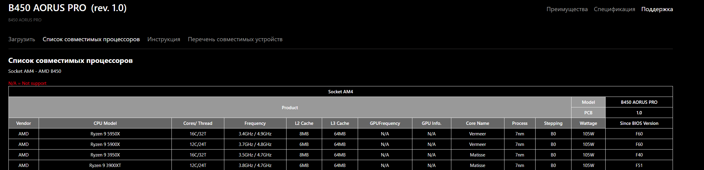Screen dimensions: 704x170
Task: Click the Ryzen 9 5900X cell
Action: 105,144
